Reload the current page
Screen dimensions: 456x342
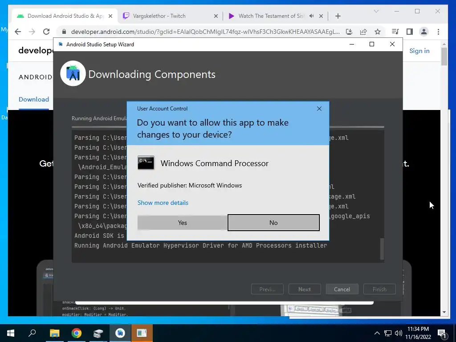coord(46,32)
